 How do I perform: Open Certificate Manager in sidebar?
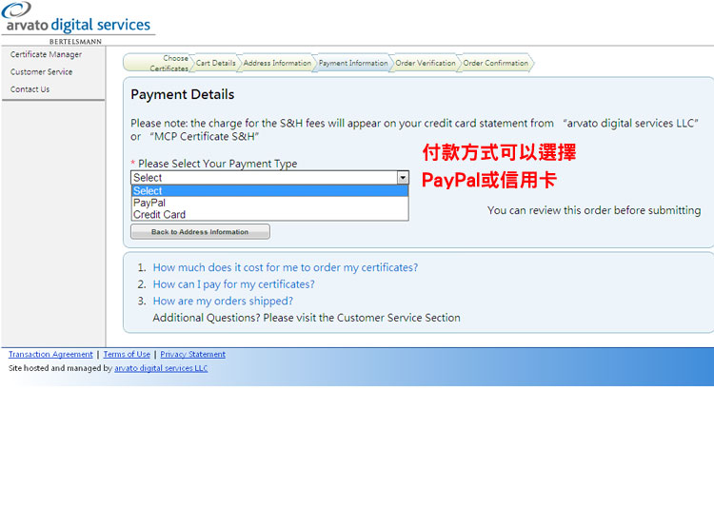[x=46, y=54]
